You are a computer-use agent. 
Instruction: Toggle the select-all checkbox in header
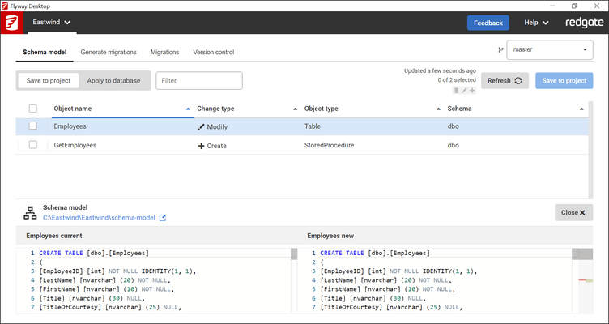(x=33, y=109)
